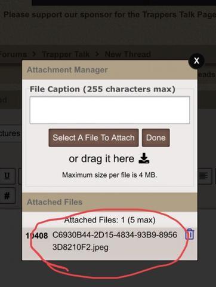This screenshot has width=216, height=287.
Task: Click the Attachment Manager header bar
Action: [x=110, y=70]
